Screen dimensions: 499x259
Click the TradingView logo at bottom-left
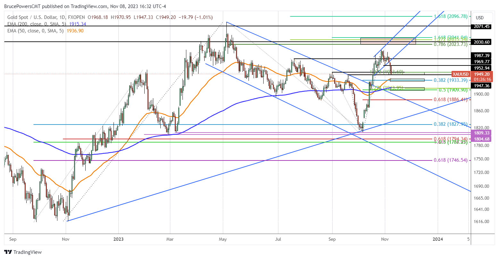(23, 252)
